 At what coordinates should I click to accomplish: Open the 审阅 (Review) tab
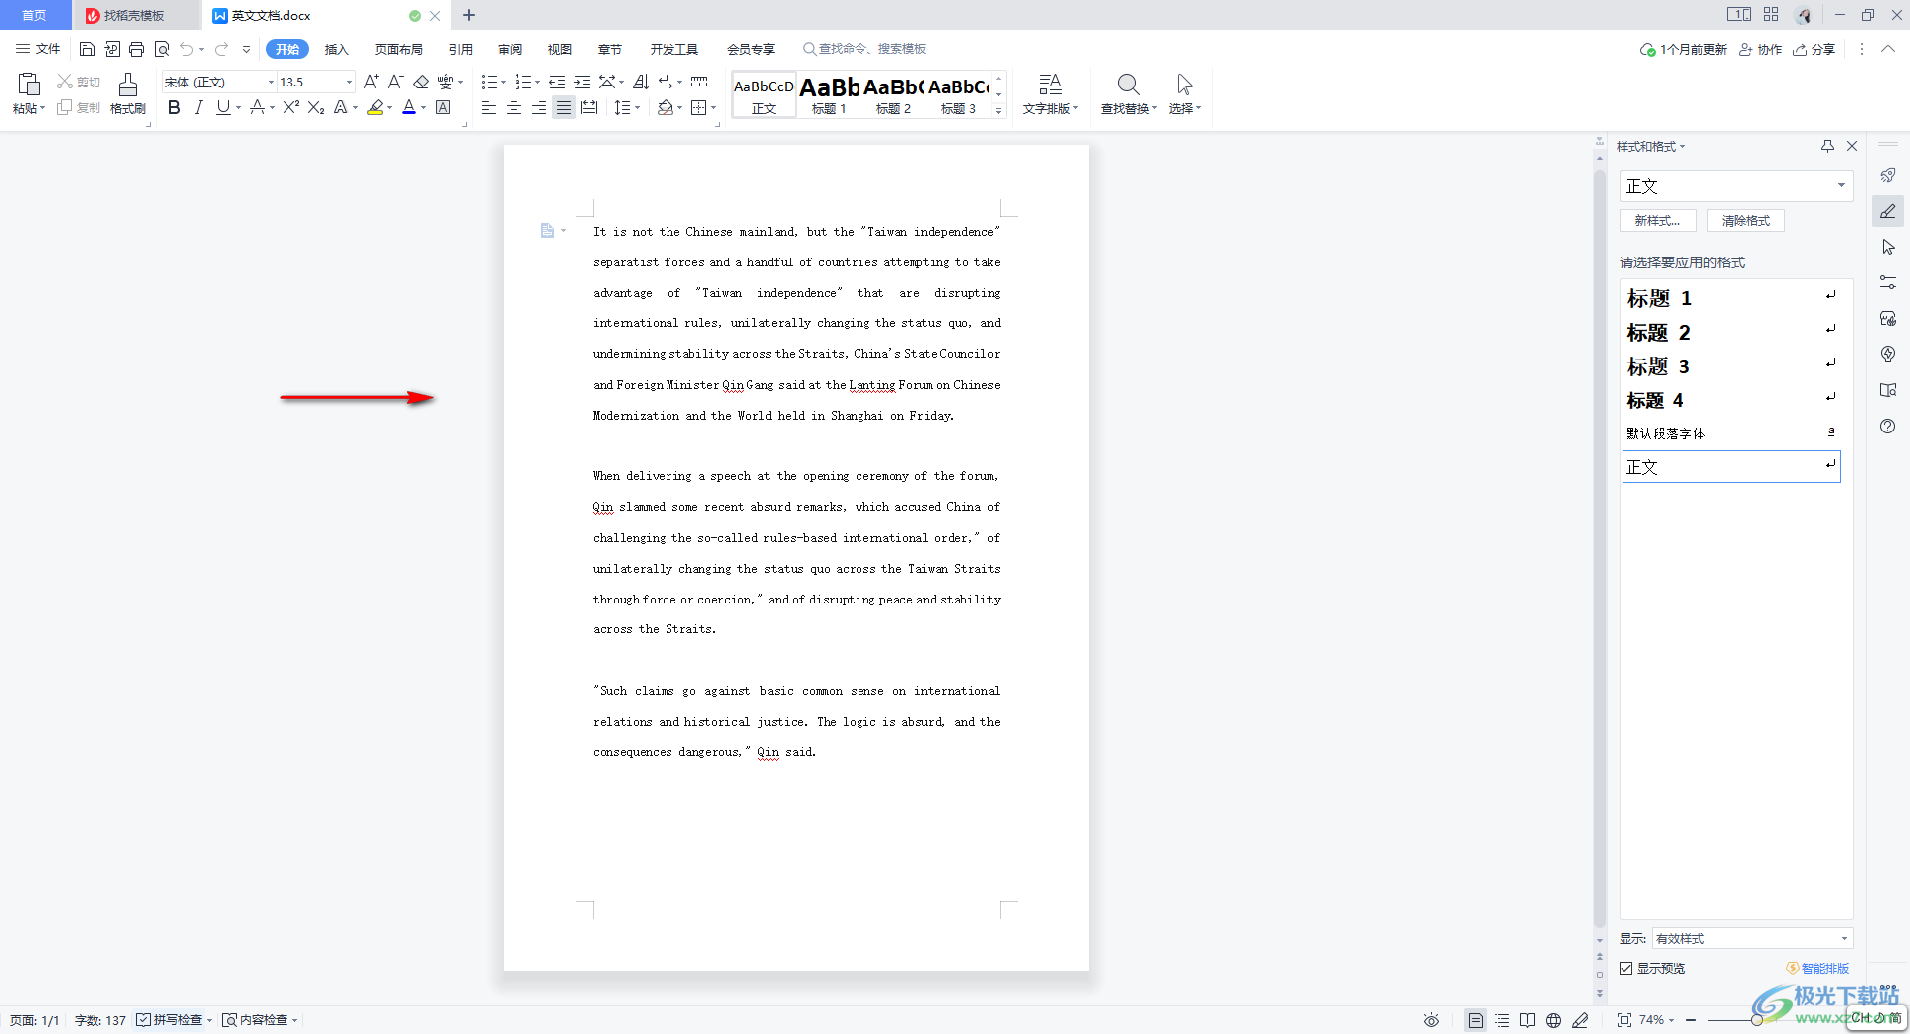point(510,49)
